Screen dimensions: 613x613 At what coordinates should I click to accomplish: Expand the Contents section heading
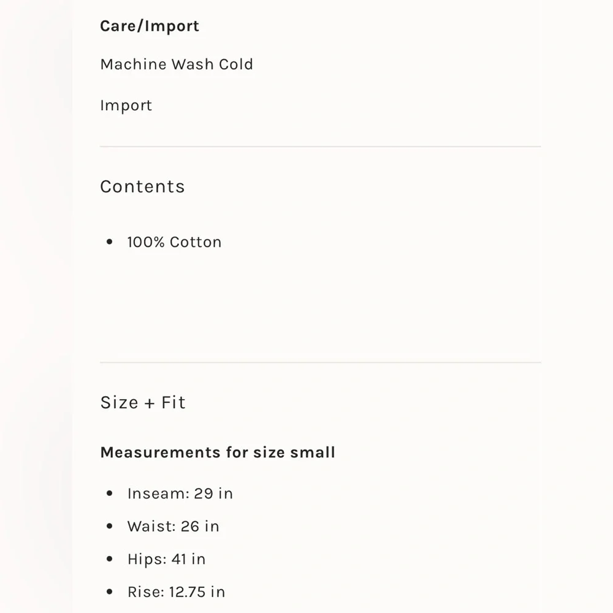[142, 186]
